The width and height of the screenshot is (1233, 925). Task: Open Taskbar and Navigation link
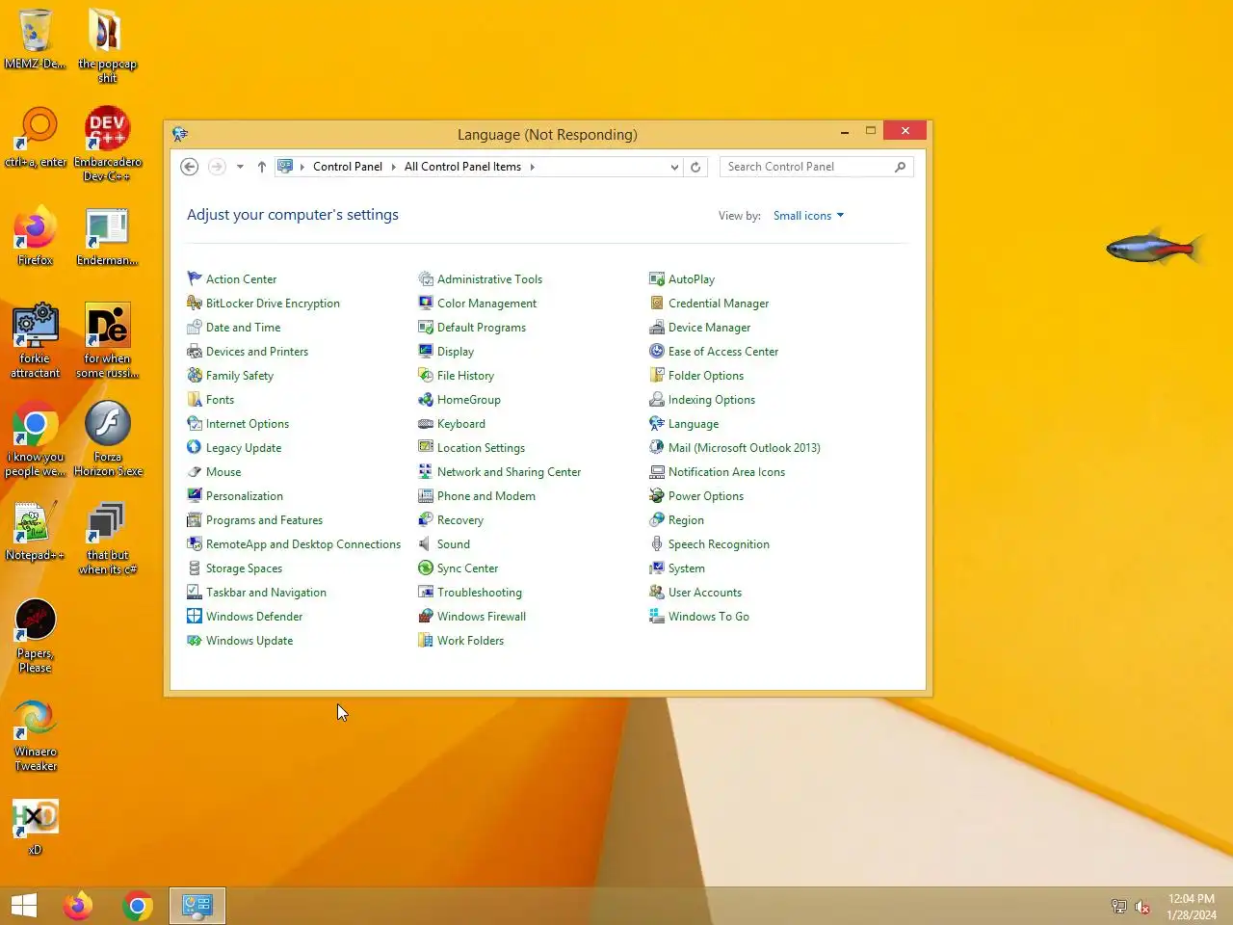pos(266,592)
